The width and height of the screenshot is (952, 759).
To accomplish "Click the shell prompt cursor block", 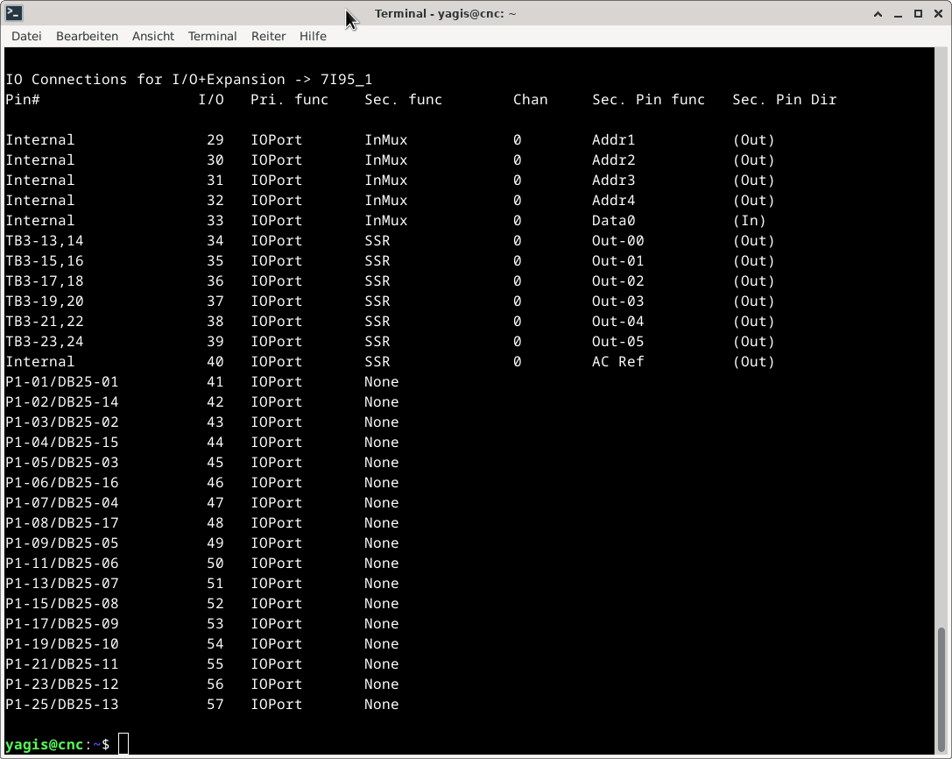I will 123,744.
